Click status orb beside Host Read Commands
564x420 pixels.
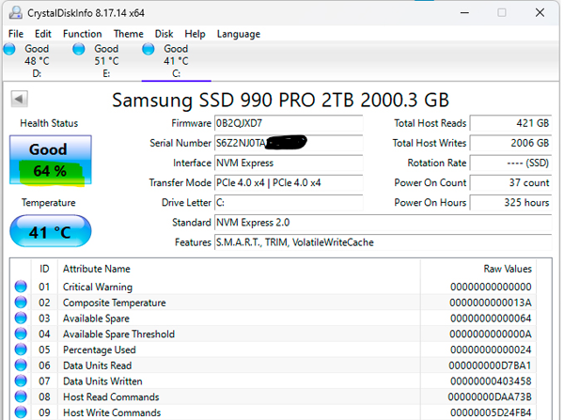21,397
